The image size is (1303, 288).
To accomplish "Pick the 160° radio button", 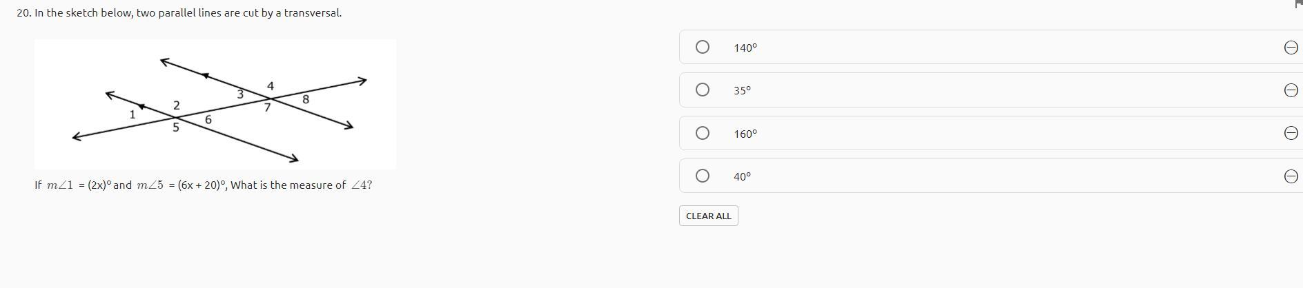I will pyautogui.click(x=702, y=133).
